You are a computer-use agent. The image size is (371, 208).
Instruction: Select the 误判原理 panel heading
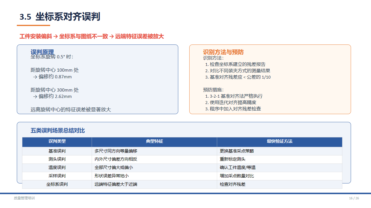tap(42, 52)
